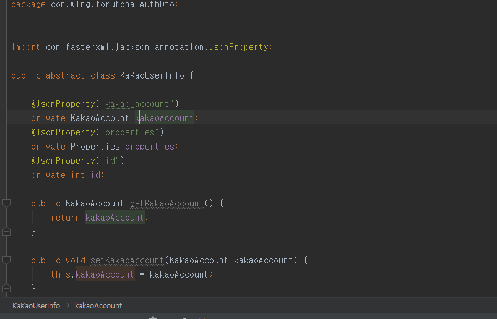Click fold end marker after this.kakaoAccount assignment
Viewport: 497px width, 319px height.
[x=6, y=289]
